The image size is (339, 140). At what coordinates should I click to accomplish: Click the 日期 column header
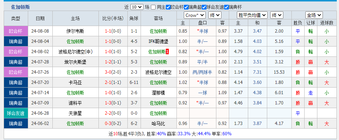click(x=40, y=19)
